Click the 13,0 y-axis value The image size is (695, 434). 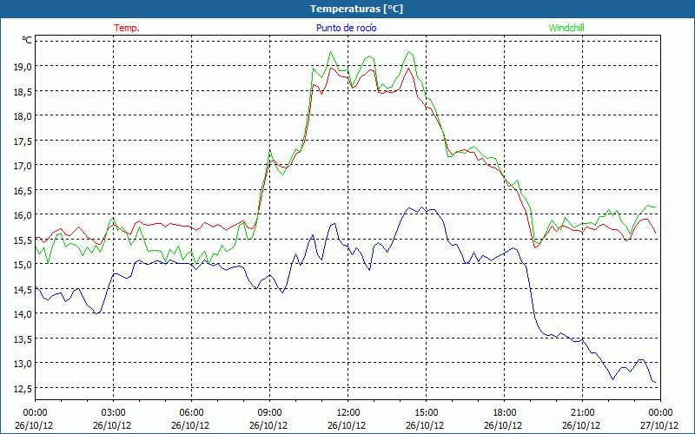pos(24,364)
